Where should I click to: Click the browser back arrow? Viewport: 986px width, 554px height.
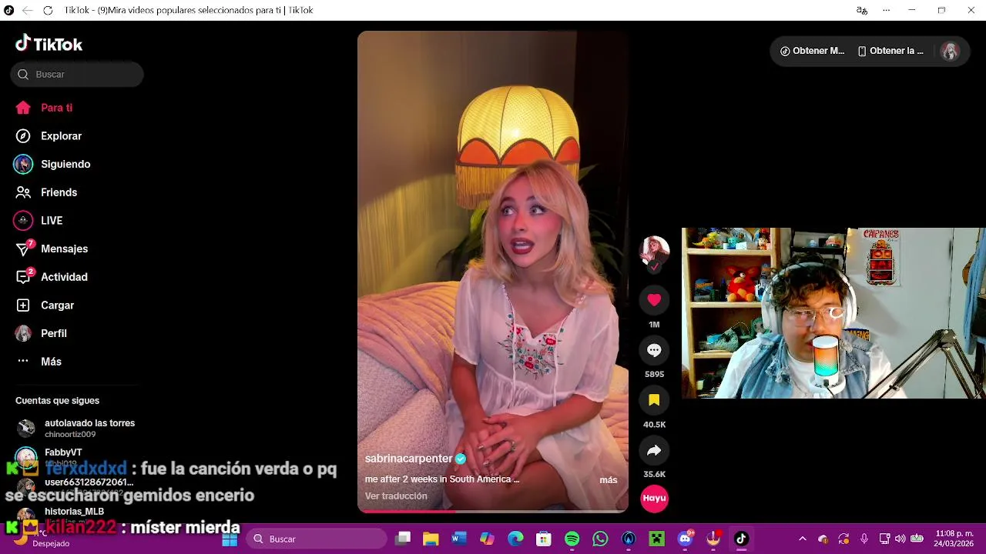[x=28, y=10]
